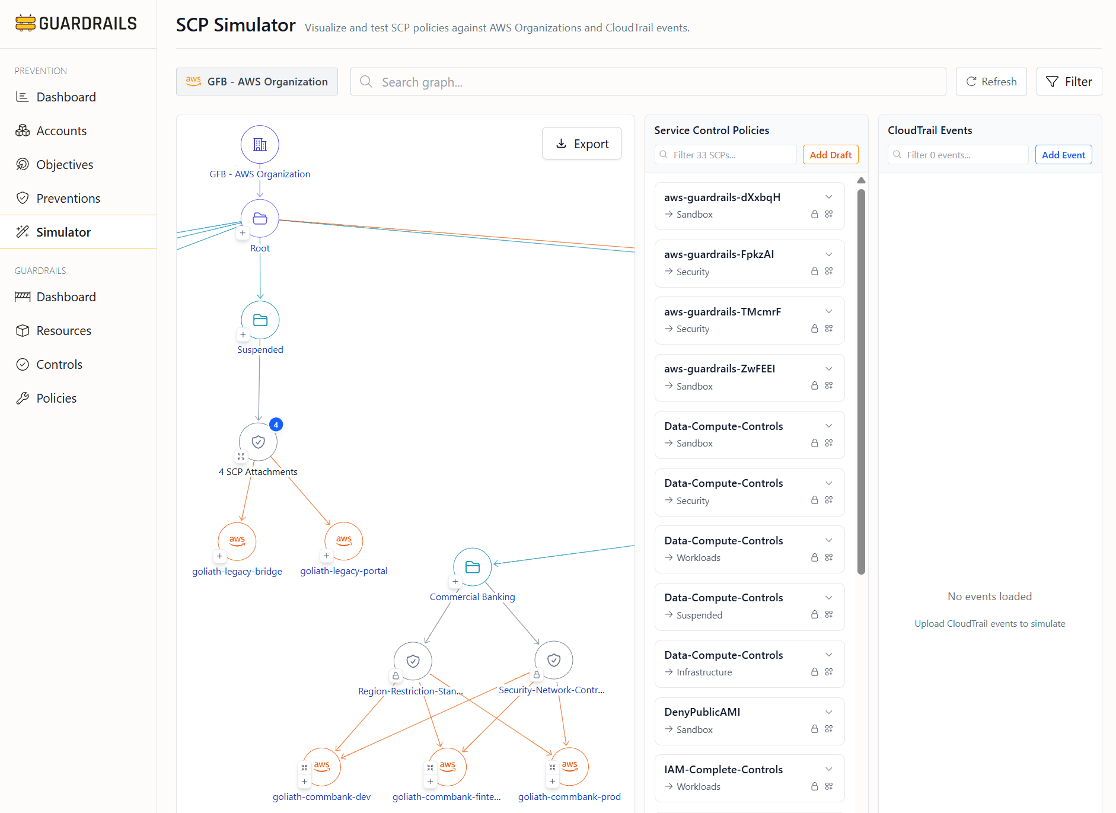Export the organization graph
The height and width of the screenshot is (813, 1116).
(582, 143)
